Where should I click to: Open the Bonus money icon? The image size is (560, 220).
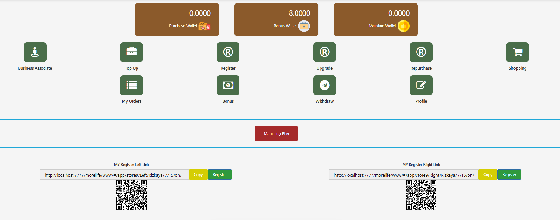[228, 85]
